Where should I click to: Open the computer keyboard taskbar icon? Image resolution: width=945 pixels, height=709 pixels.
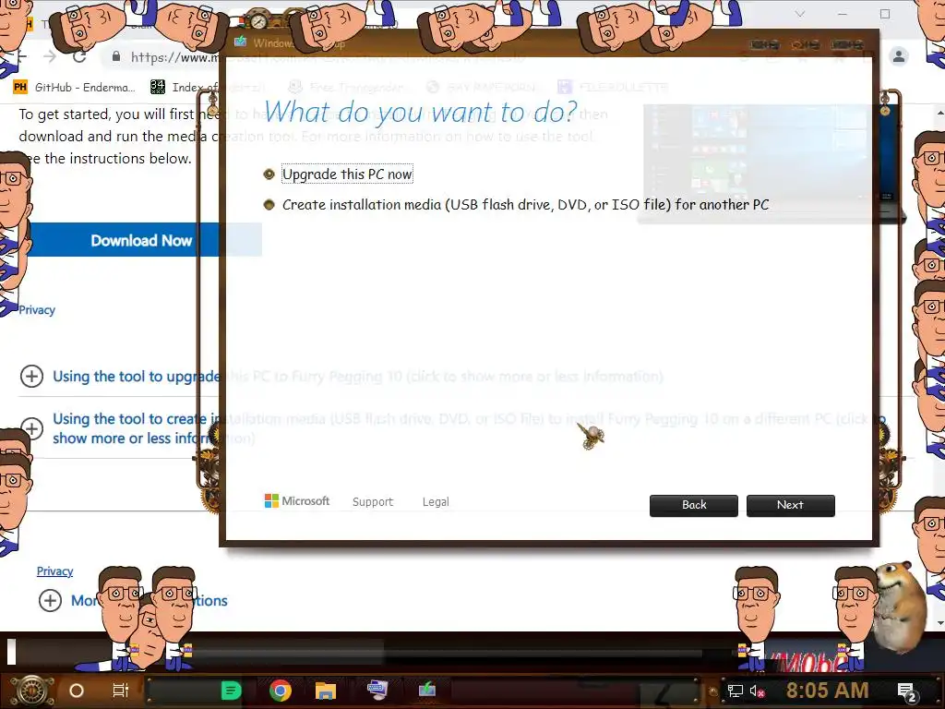coord(377,689)
